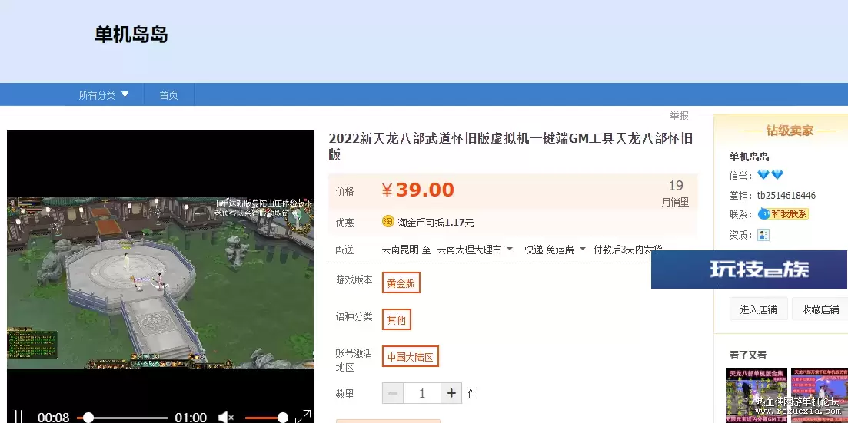
Task: Click the 进入店铺 button
Action: point(758,309)
